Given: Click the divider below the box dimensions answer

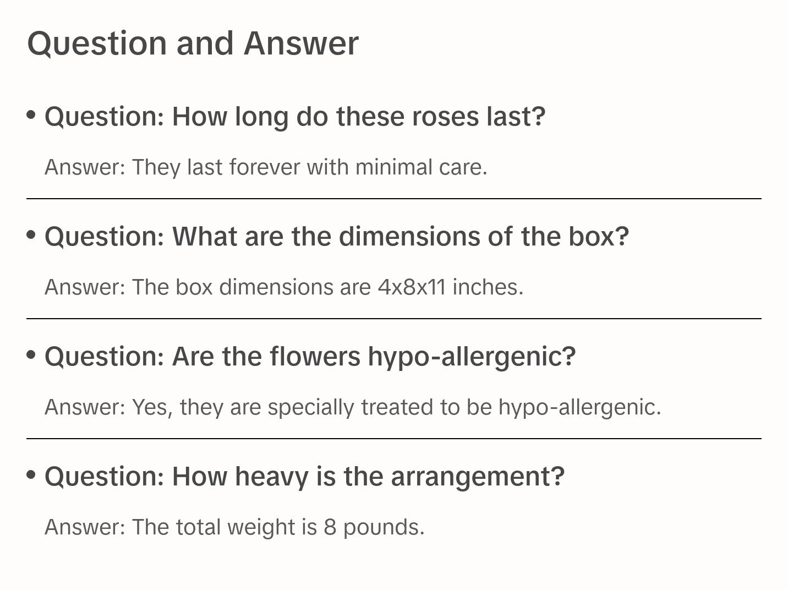Looking at the screenshot, I should [393, 319].
